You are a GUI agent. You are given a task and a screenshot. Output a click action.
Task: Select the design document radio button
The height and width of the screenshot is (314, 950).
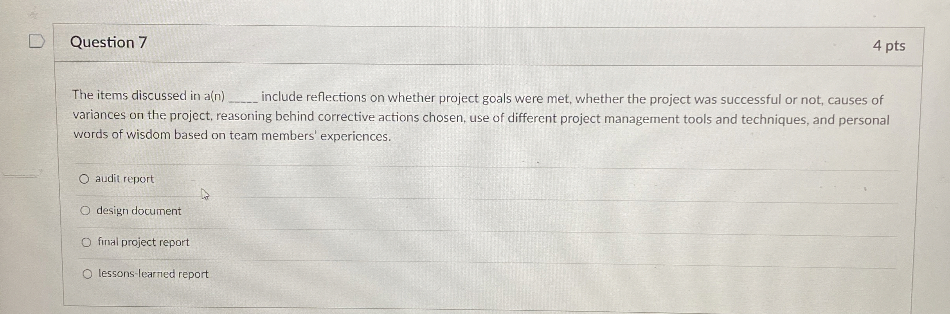[x=85, y=211]
